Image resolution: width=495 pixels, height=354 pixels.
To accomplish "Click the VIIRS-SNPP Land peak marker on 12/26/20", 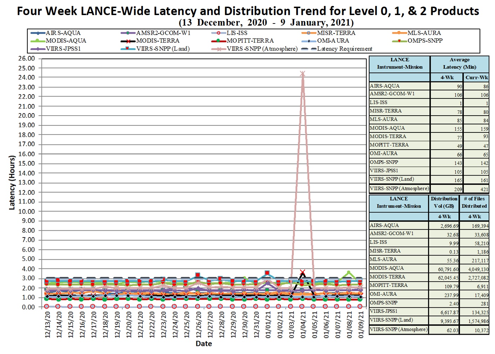I will click(x=198, y=275).
